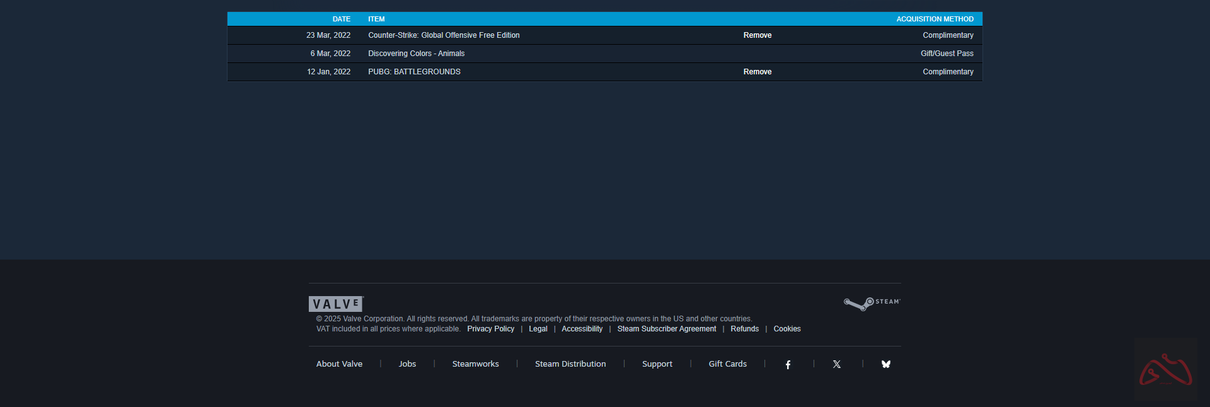The image size is (1210, 407).
Task: Open Support from the footer
Action: coord(657,364)
